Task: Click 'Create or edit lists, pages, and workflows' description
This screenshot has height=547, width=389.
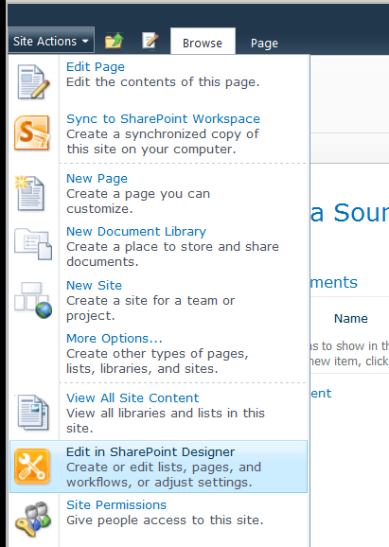Action: (164, 475)
